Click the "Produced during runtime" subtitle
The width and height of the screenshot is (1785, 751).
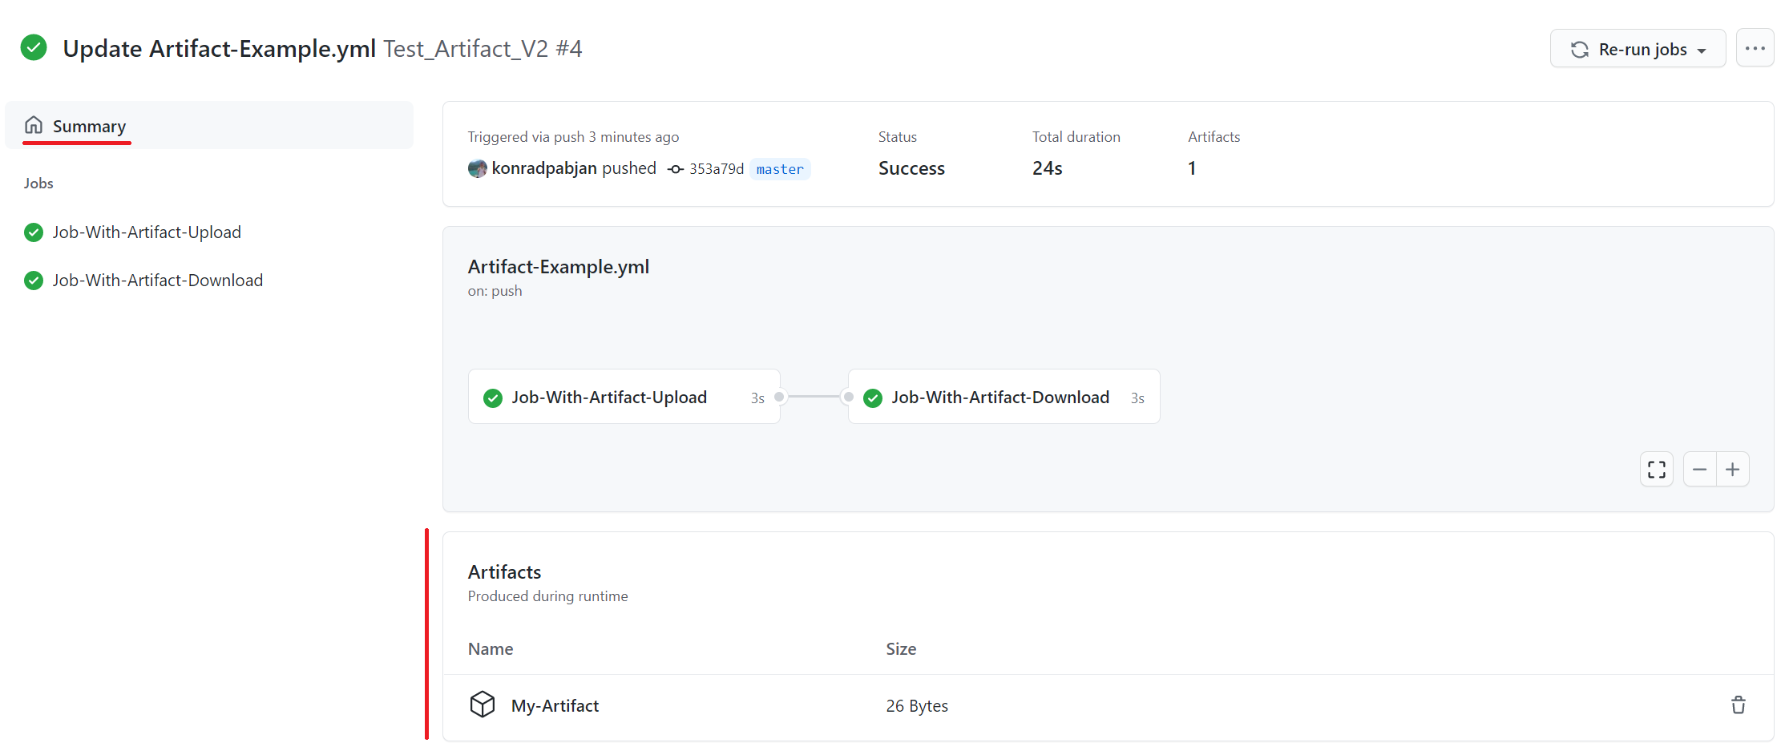[x=547, y=596]
